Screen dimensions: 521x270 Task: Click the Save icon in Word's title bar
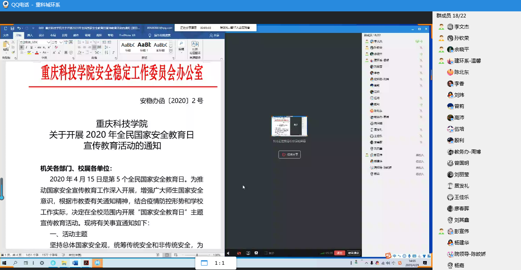pyautogui.click(x=12, y=28)
